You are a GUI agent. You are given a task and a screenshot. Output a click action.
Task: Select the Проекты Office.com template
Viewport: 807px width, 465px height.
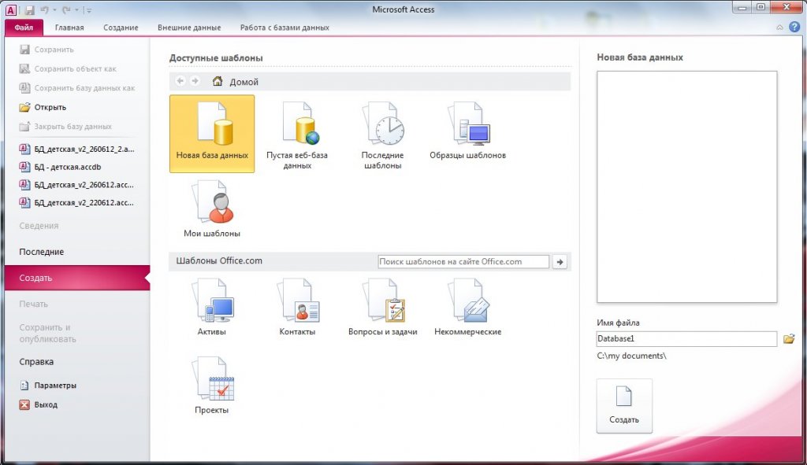tap(211, 386)
